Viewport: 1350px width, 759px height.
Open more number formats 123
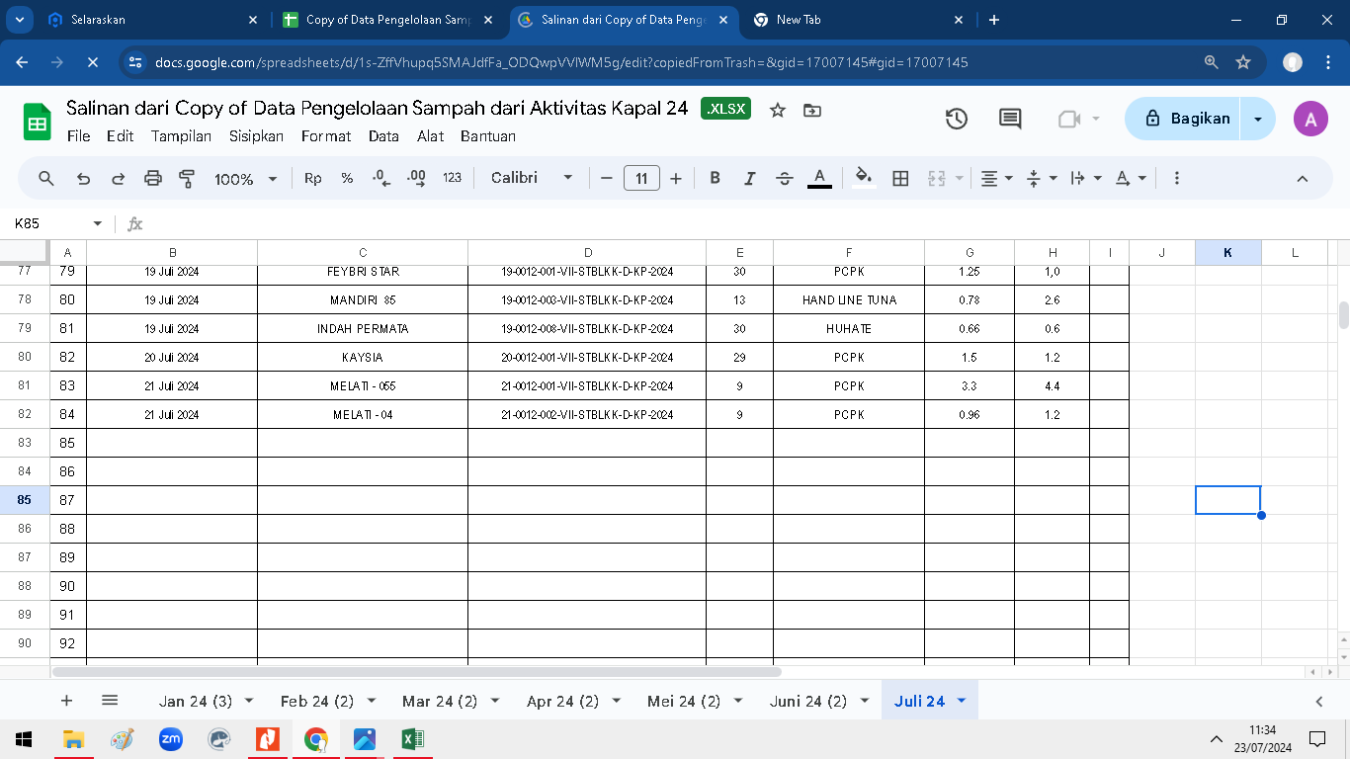pos(452,179)
